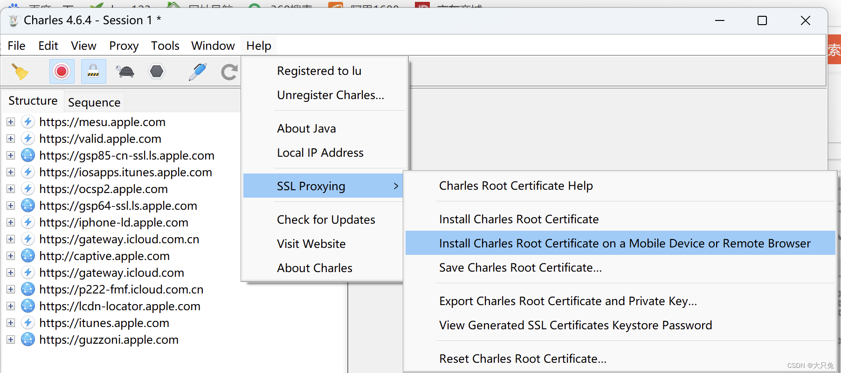Select Check for Updates
The height and width of the screenshot is (373, 841).
323,220
